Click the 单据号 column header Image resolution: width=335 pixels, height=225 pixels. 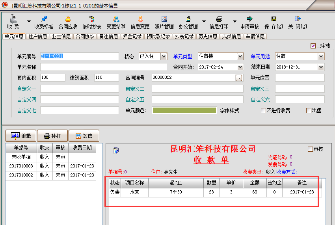[21, 148]
